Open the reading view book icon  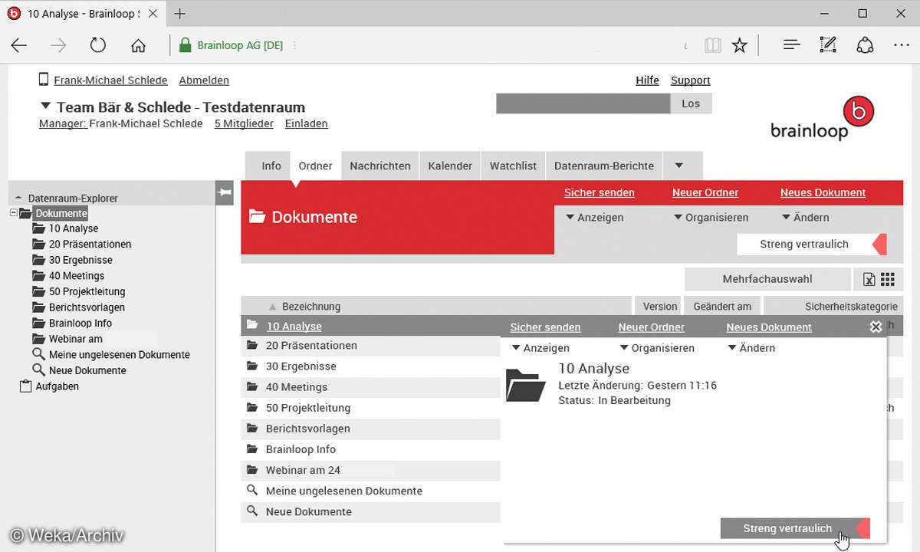pos(713,45)
